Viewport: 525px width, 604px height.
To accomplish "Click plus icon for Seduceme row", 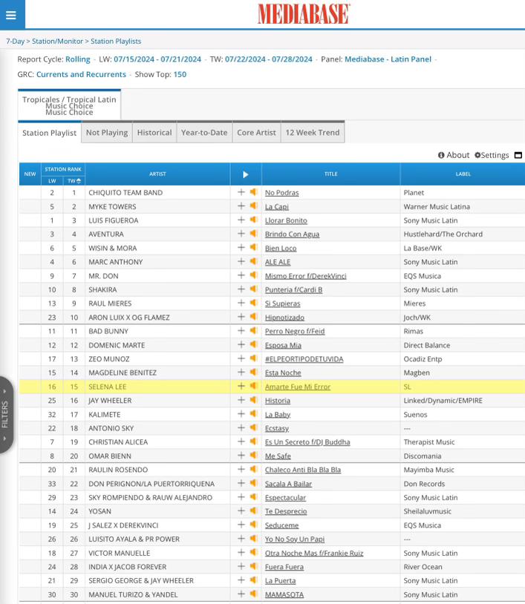I will pos(241,525).
